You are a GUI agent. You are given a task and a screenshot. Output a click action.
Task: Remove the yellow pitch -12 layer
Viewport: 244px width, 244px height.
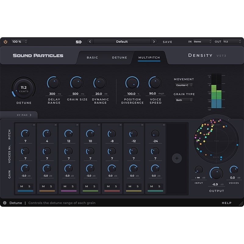coord(142,125)
